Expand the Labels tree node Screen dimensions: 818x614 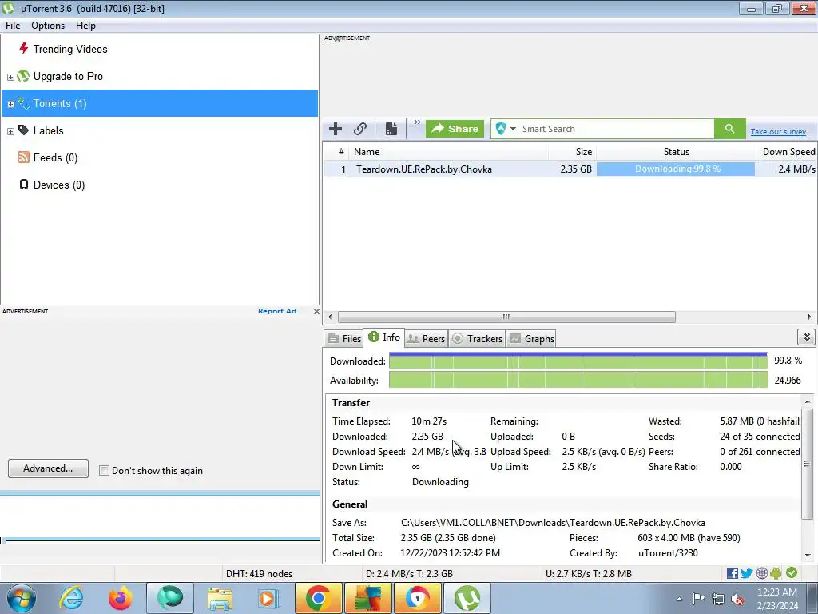[10, 131]
